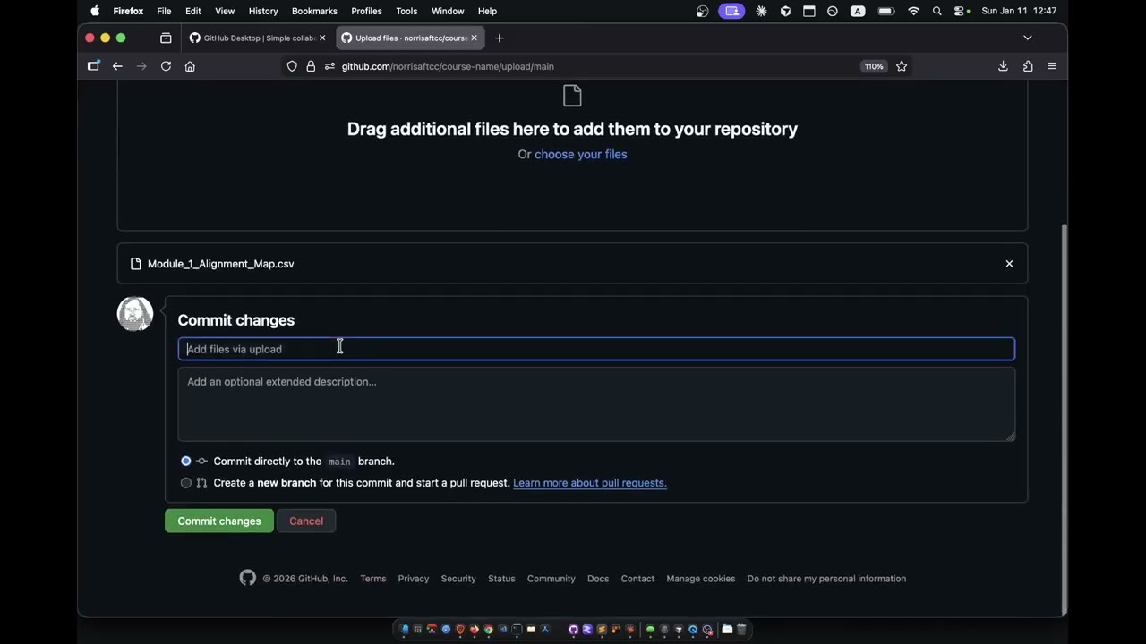This screenshot has height=644, width=1146.
Task: Open the Firefox sidebar toggle icon
Action: click(x=93, y=66)
